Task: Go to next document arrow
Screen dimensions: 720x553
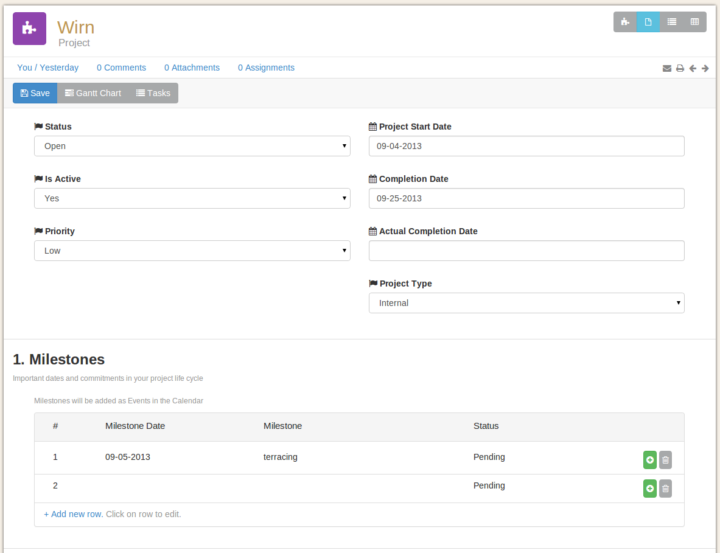Action: (705, 69)
